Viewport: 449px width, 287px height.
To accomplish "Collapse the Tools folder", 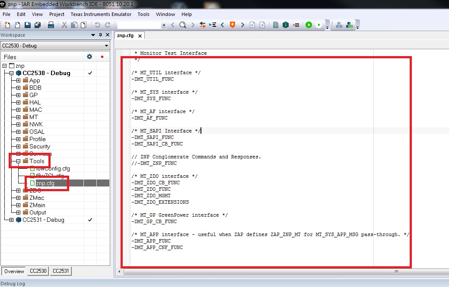I will 18,161.
